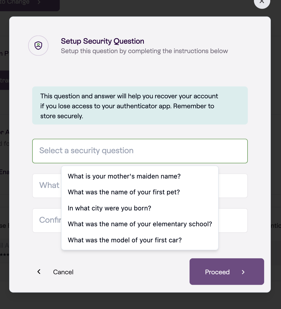The image size is (281, 309).
Task: Click the setup instructions subtitle text
Action: pos(144,51)
